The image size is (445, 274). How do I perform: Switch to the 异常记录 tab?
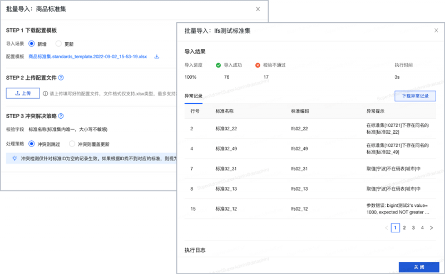point(193,96)
